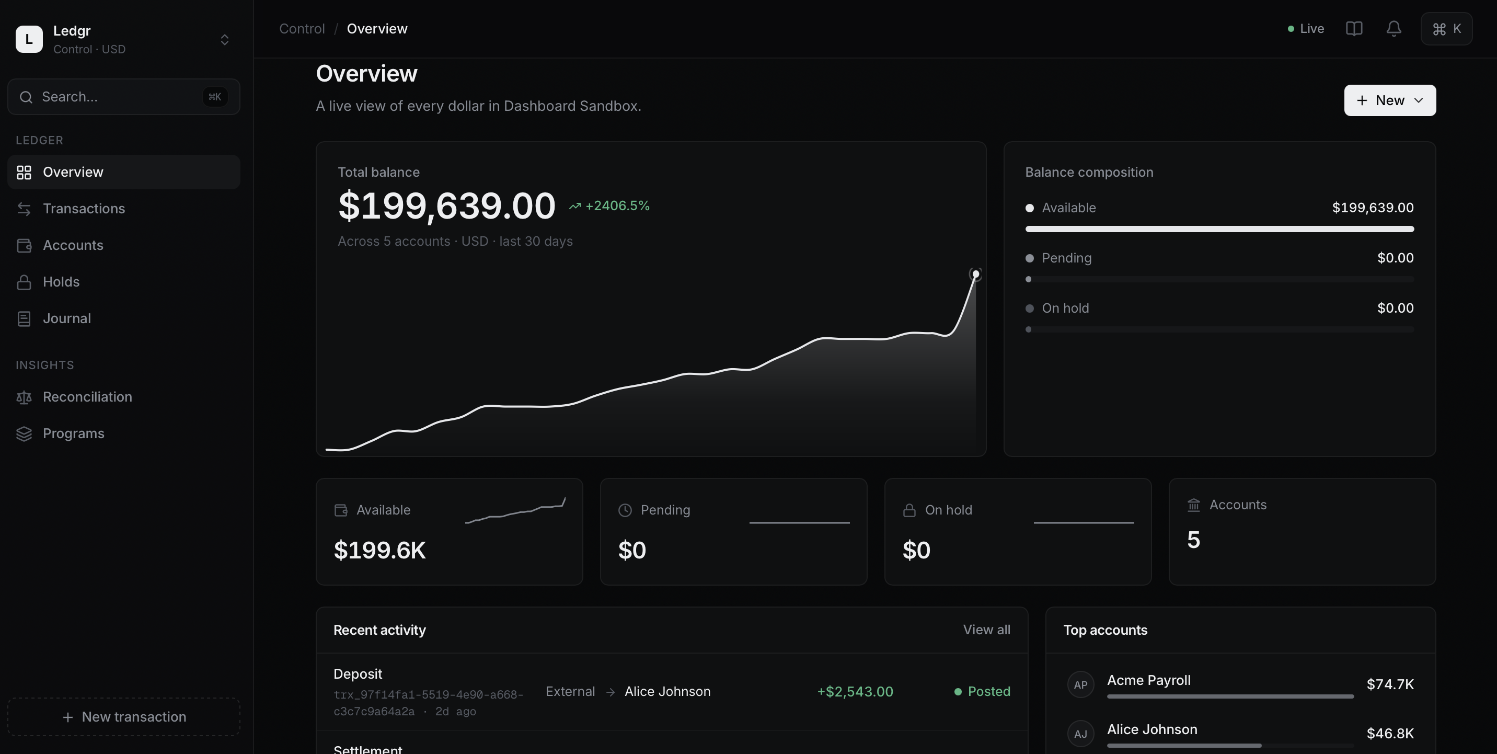The height and width of the screenshot is (754, 1497).
Task: Click the On hold $0.00 composition value
Action: pos(1395,308)
